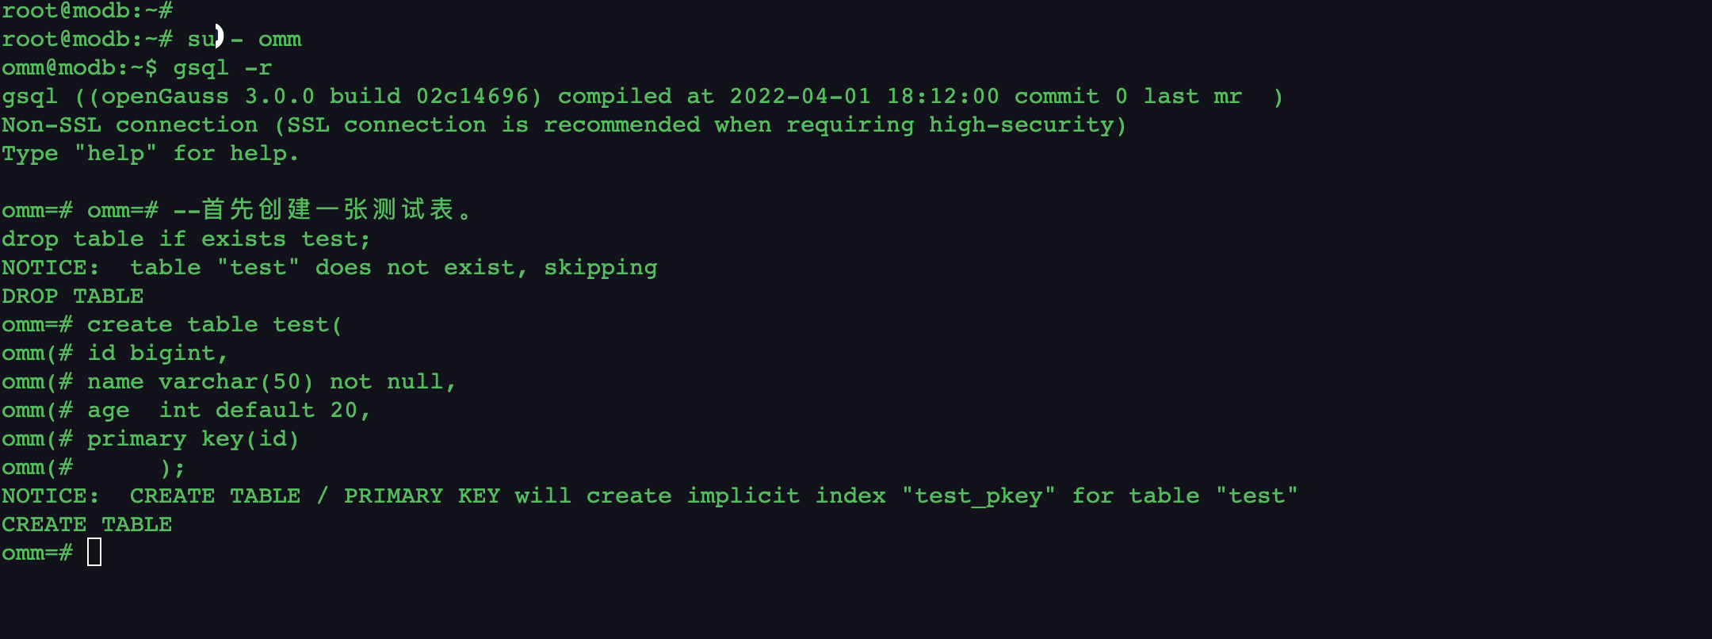Viewport: 1712px width, 639px height.
Task: Click the "gsql -r" command
Action: point(223,67)
